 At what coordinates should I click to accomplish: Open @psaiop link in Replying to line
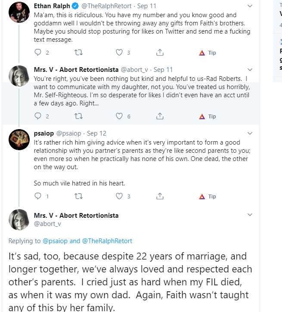[55, 241]
